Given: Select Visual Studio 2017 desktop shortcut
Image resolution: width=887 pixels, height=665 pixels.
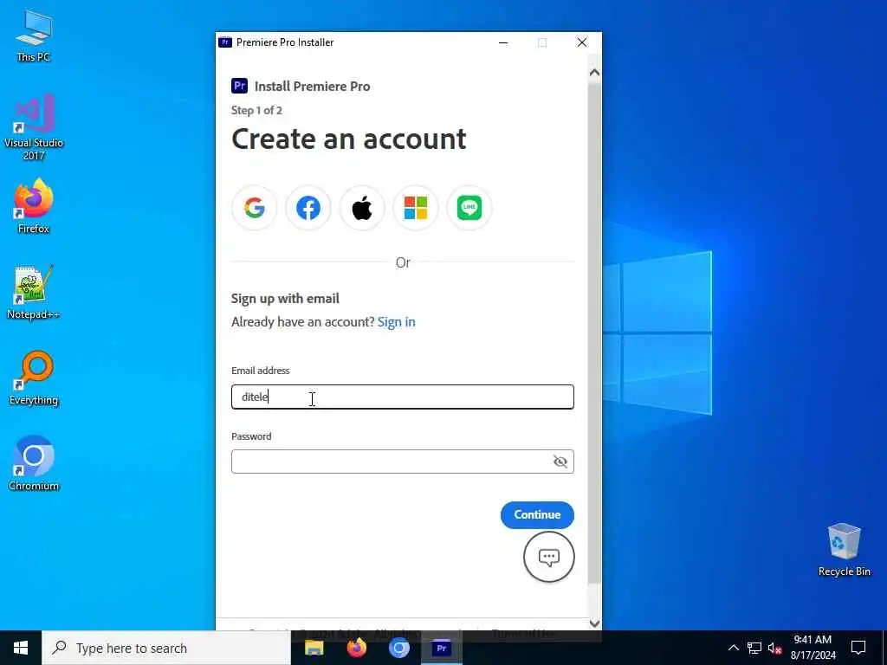Looking at the screenshot, I should 34,128.
